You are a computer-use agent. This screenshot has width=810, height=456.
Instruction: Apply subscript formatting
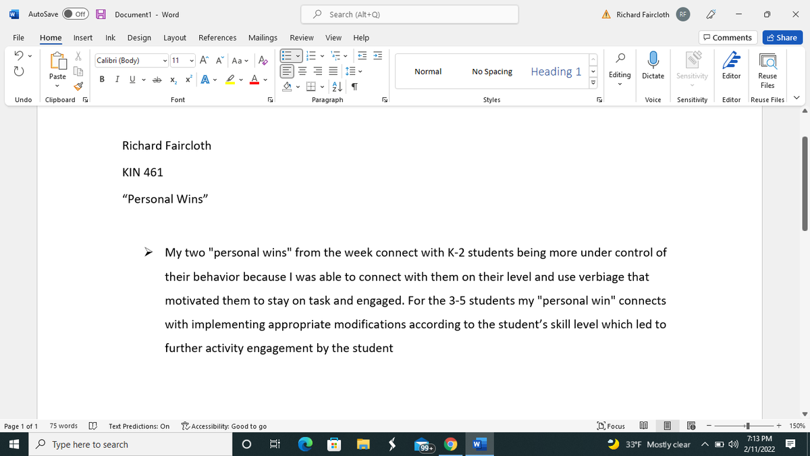click(172, 80)
